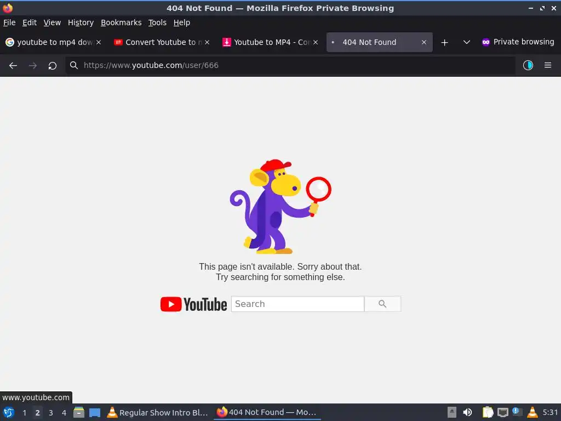Open the Firefox hamburger menu
561x421 pixels.
(x=548, y=65)
